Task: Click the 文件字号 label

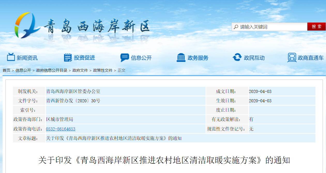Action: [28, 101]
